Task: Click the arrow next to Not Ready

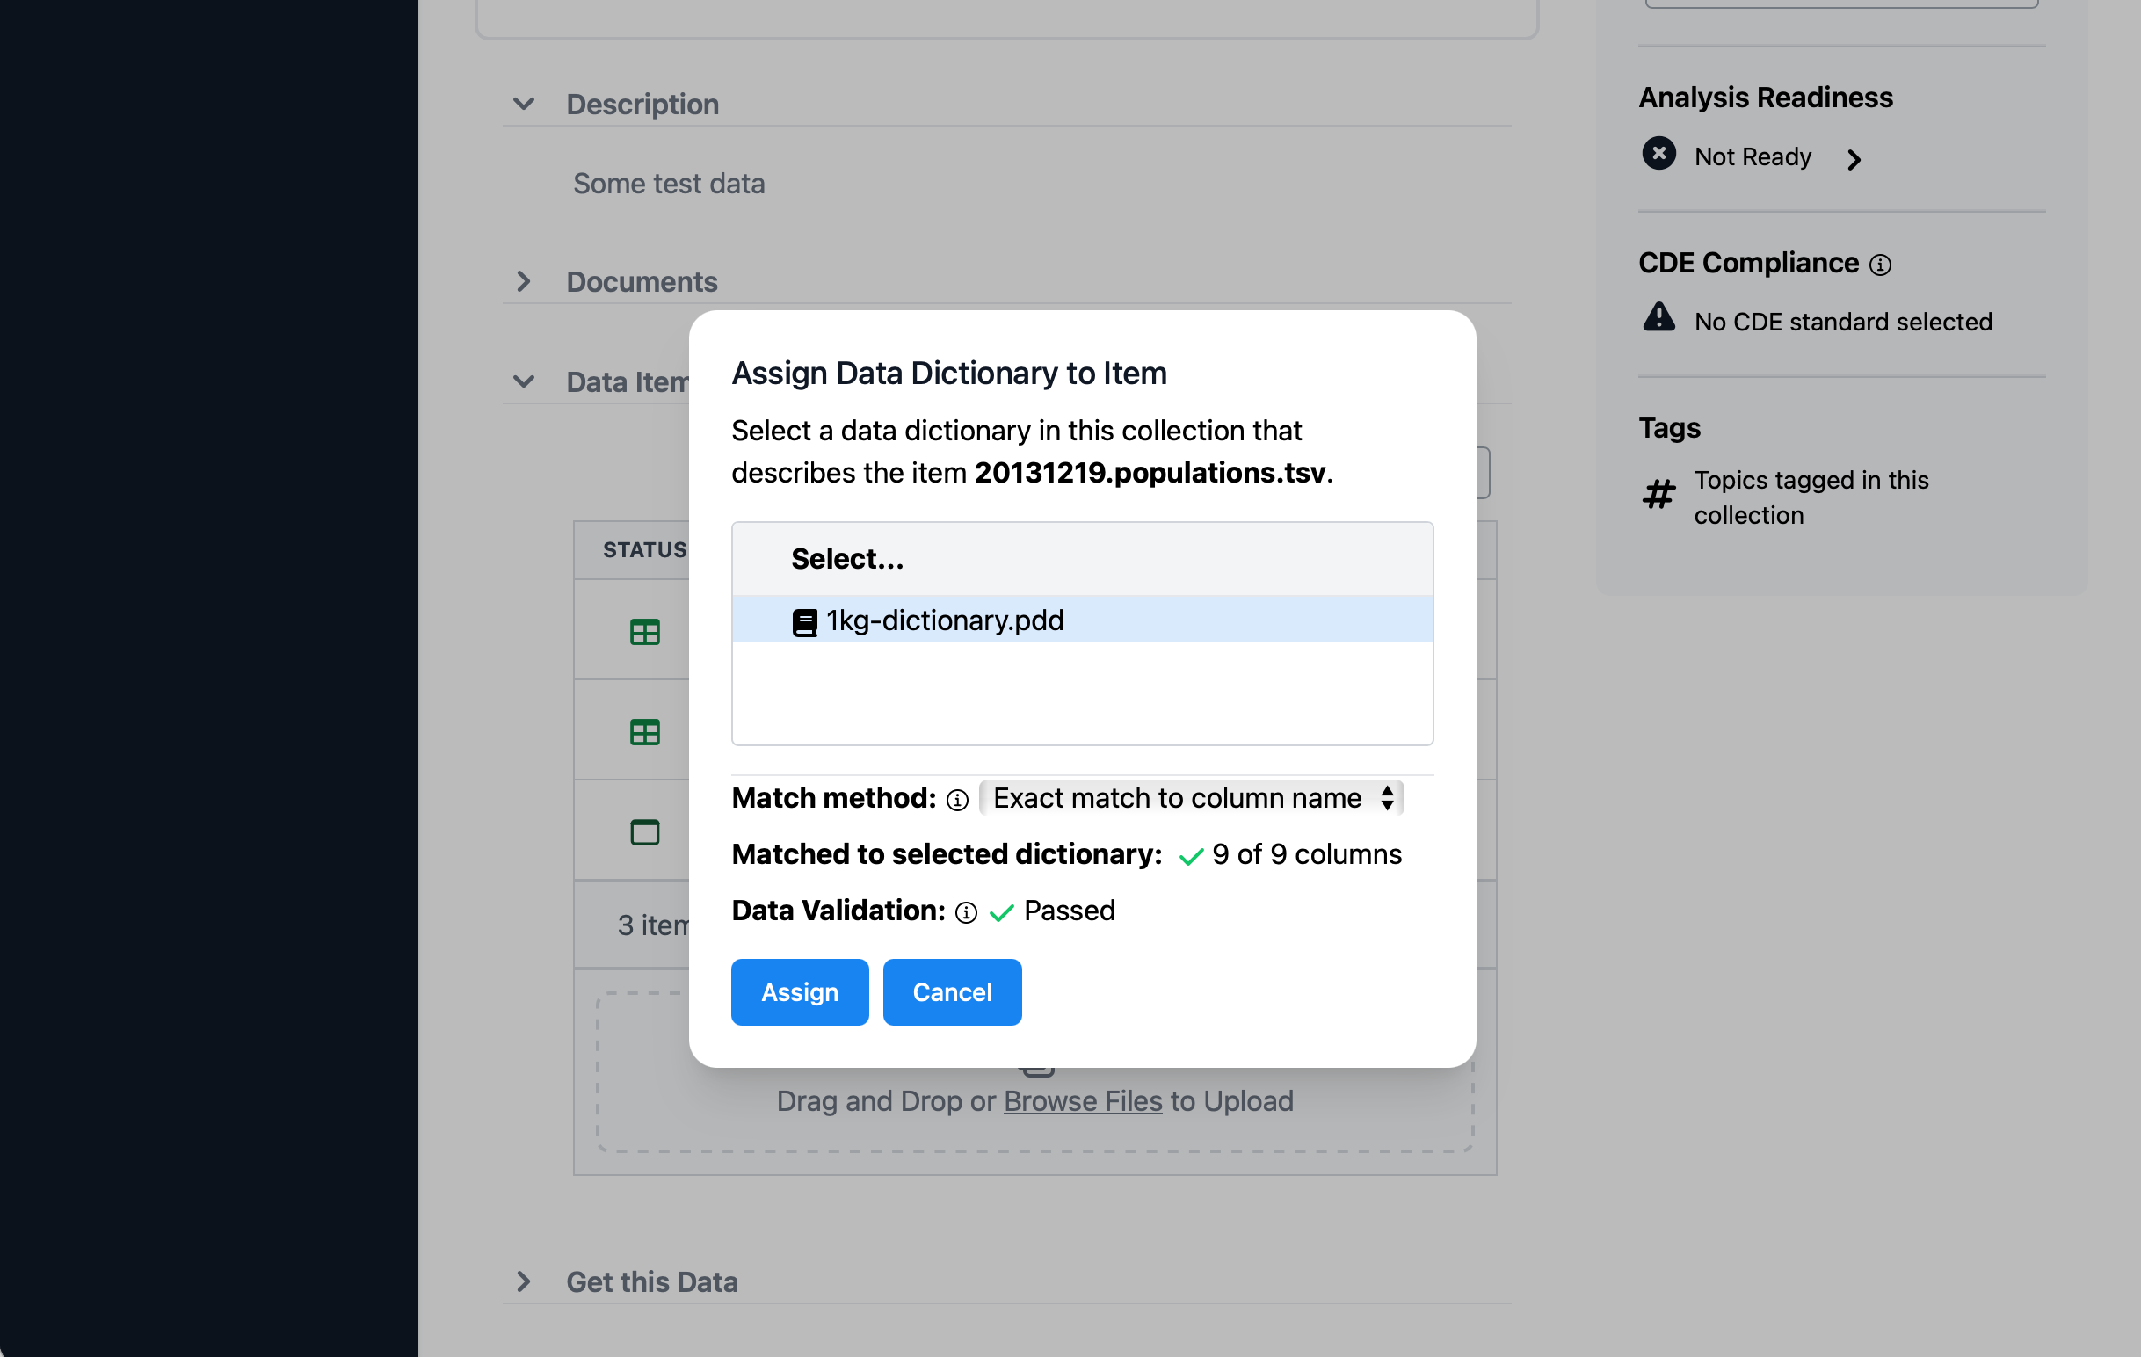Action: 1854,160
